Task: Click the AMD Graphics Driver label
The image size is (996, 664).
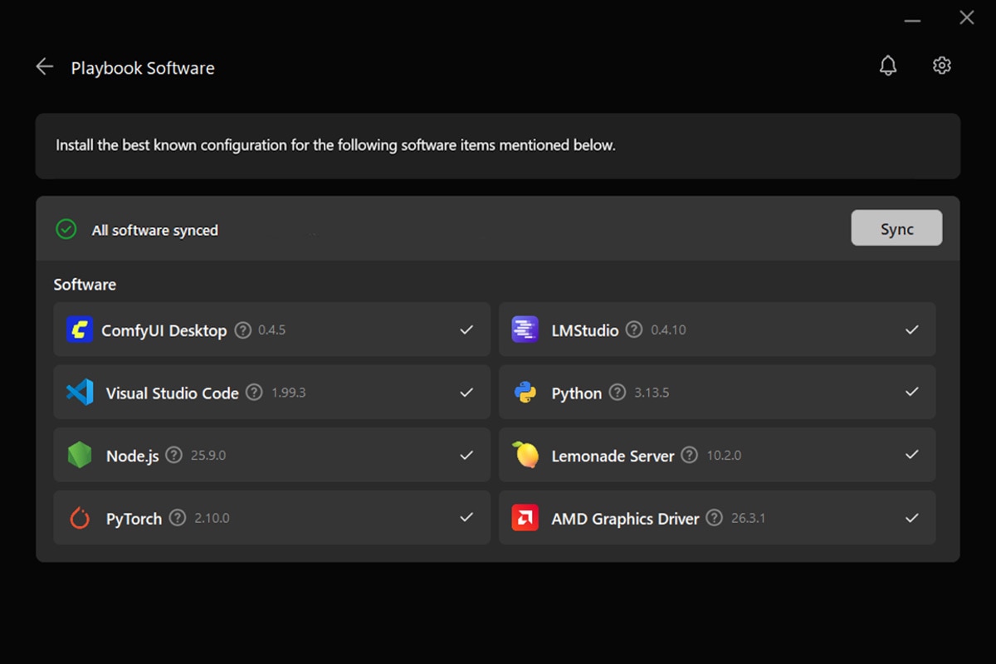Action: click(625, 519)
